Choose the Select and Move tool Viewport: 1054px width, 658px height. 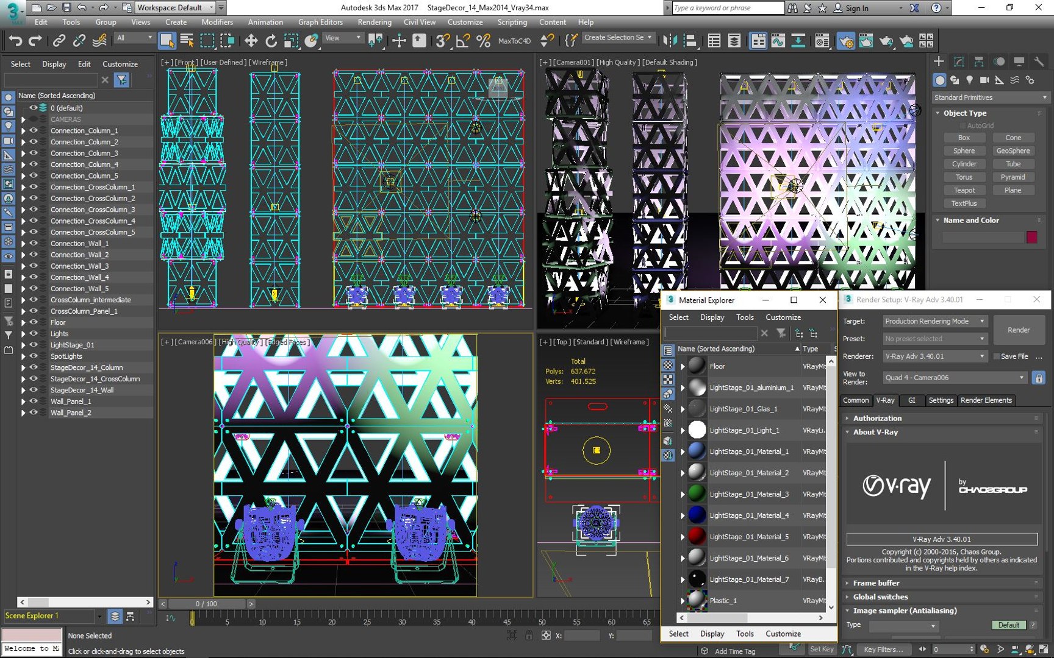(251, 41)
